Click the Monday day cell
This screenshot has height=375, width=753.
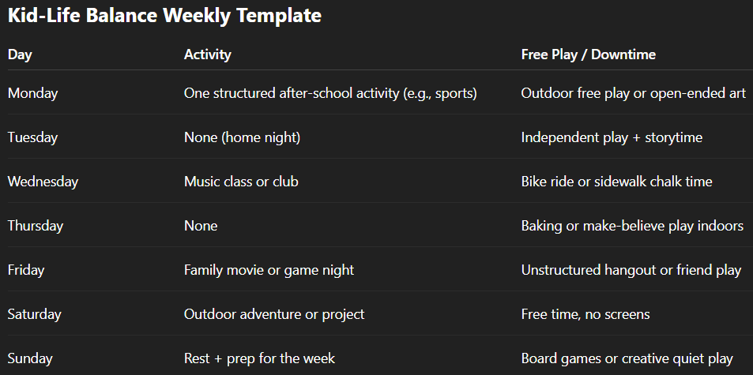(32, 93)
